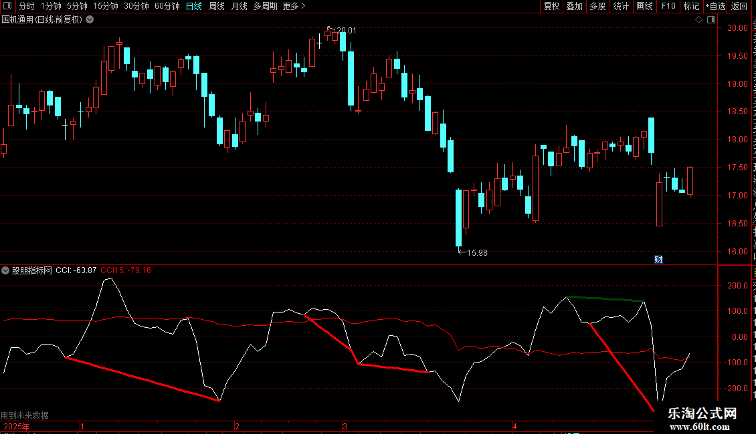
Task: Open the 股朋指标网 indicator dropdown
Action: [x=5, y=270]
